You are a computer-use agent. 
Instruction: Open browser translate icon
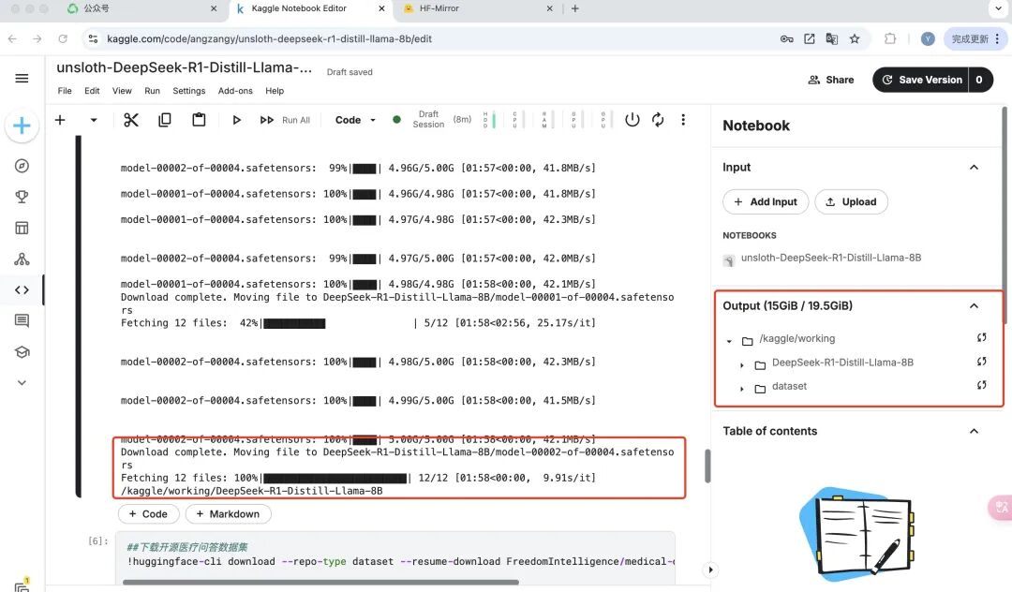[x=832, y=39]
